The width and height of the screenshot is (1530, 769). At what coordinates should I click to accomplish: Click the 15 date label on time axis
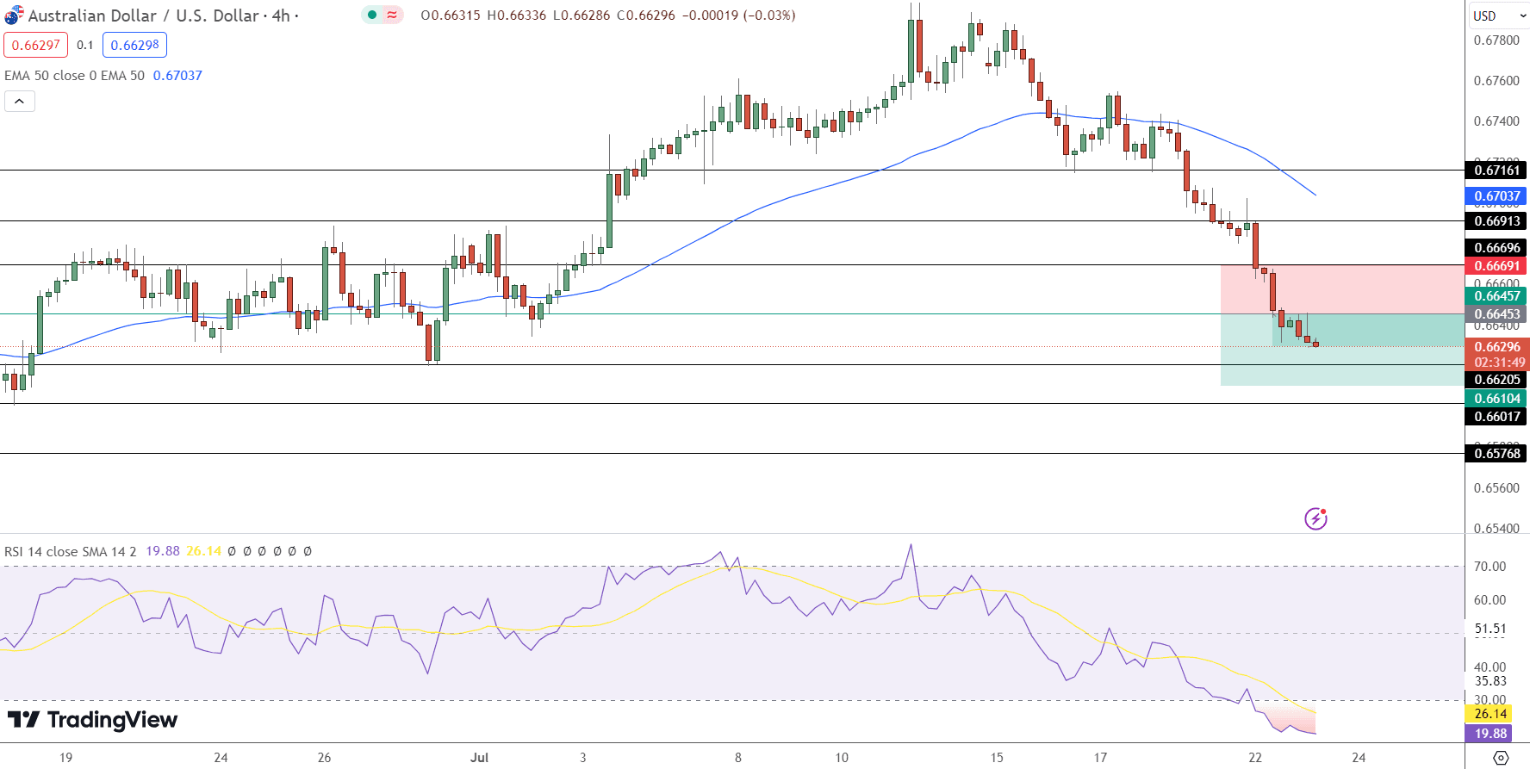click(997, 758)
